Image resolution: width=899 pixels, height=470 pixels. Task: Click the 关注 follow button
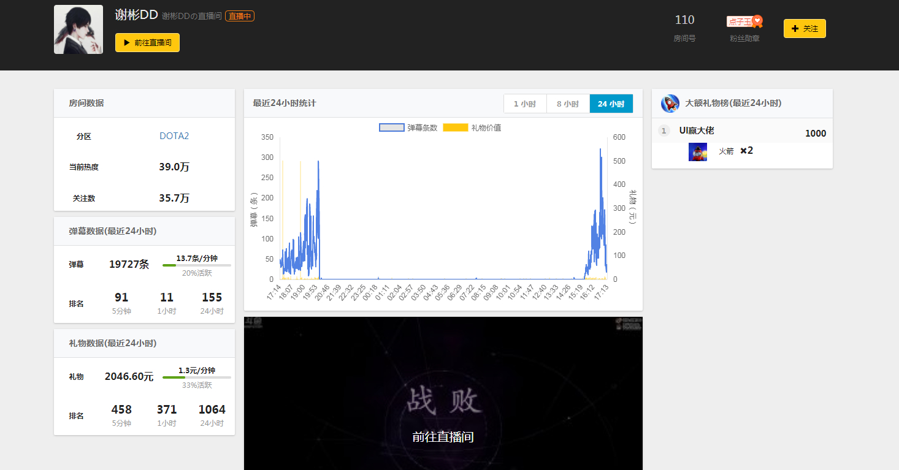(805, 29)
